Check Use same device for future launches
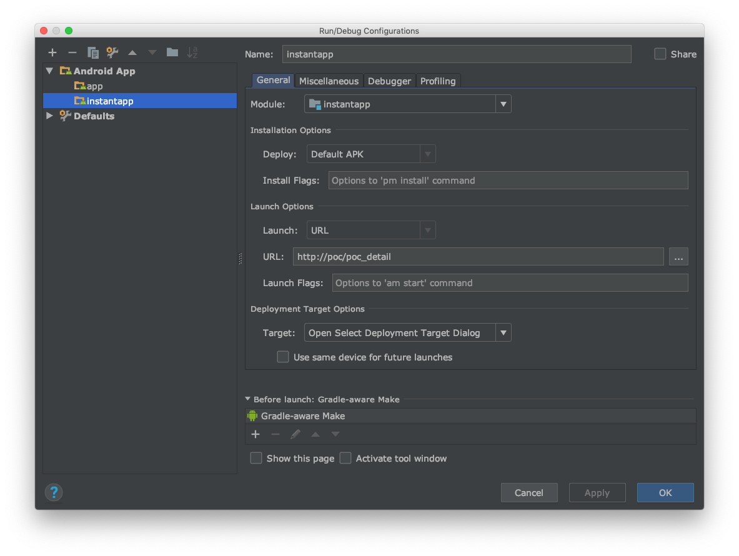Viewport: 739px width, 556px height. (x=283, y=357)
